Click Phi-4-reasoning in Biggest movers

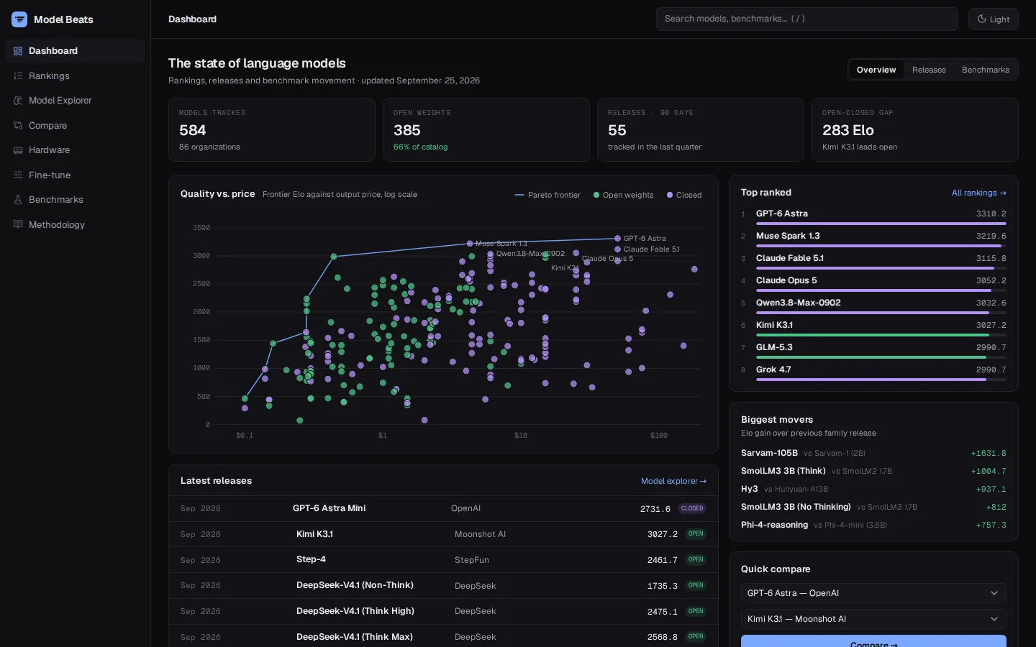[774, 525]
